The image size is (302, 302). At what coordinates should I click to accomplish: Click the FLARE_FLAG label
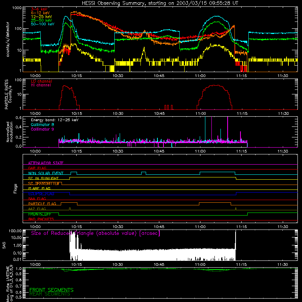39,188
